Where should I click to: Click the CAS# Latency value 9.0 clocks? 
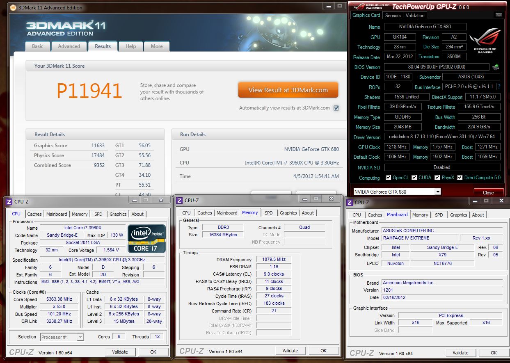click(x=274, y=274)
